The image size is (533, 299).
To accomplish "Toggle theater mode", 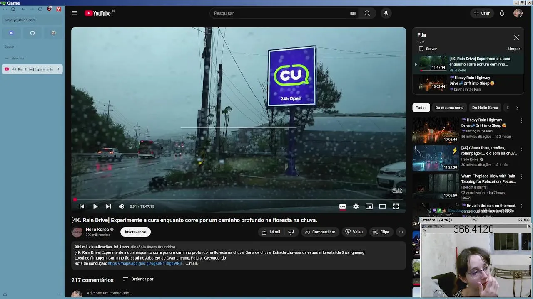I will [382, 206].
